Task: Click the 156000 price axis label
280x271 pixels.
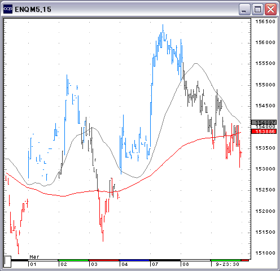Action: click(265, 42)
